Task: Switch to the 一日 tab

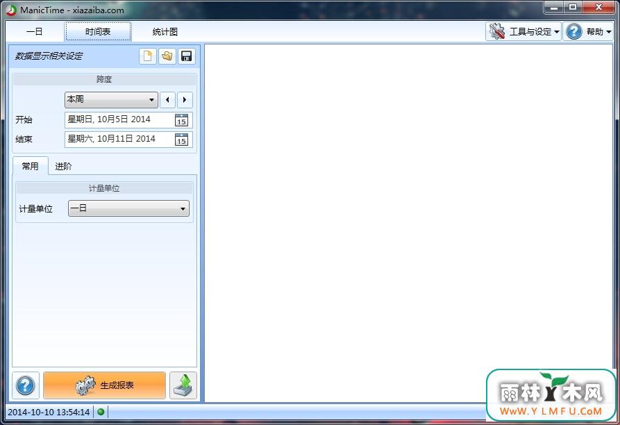Action: pos(35,32)
